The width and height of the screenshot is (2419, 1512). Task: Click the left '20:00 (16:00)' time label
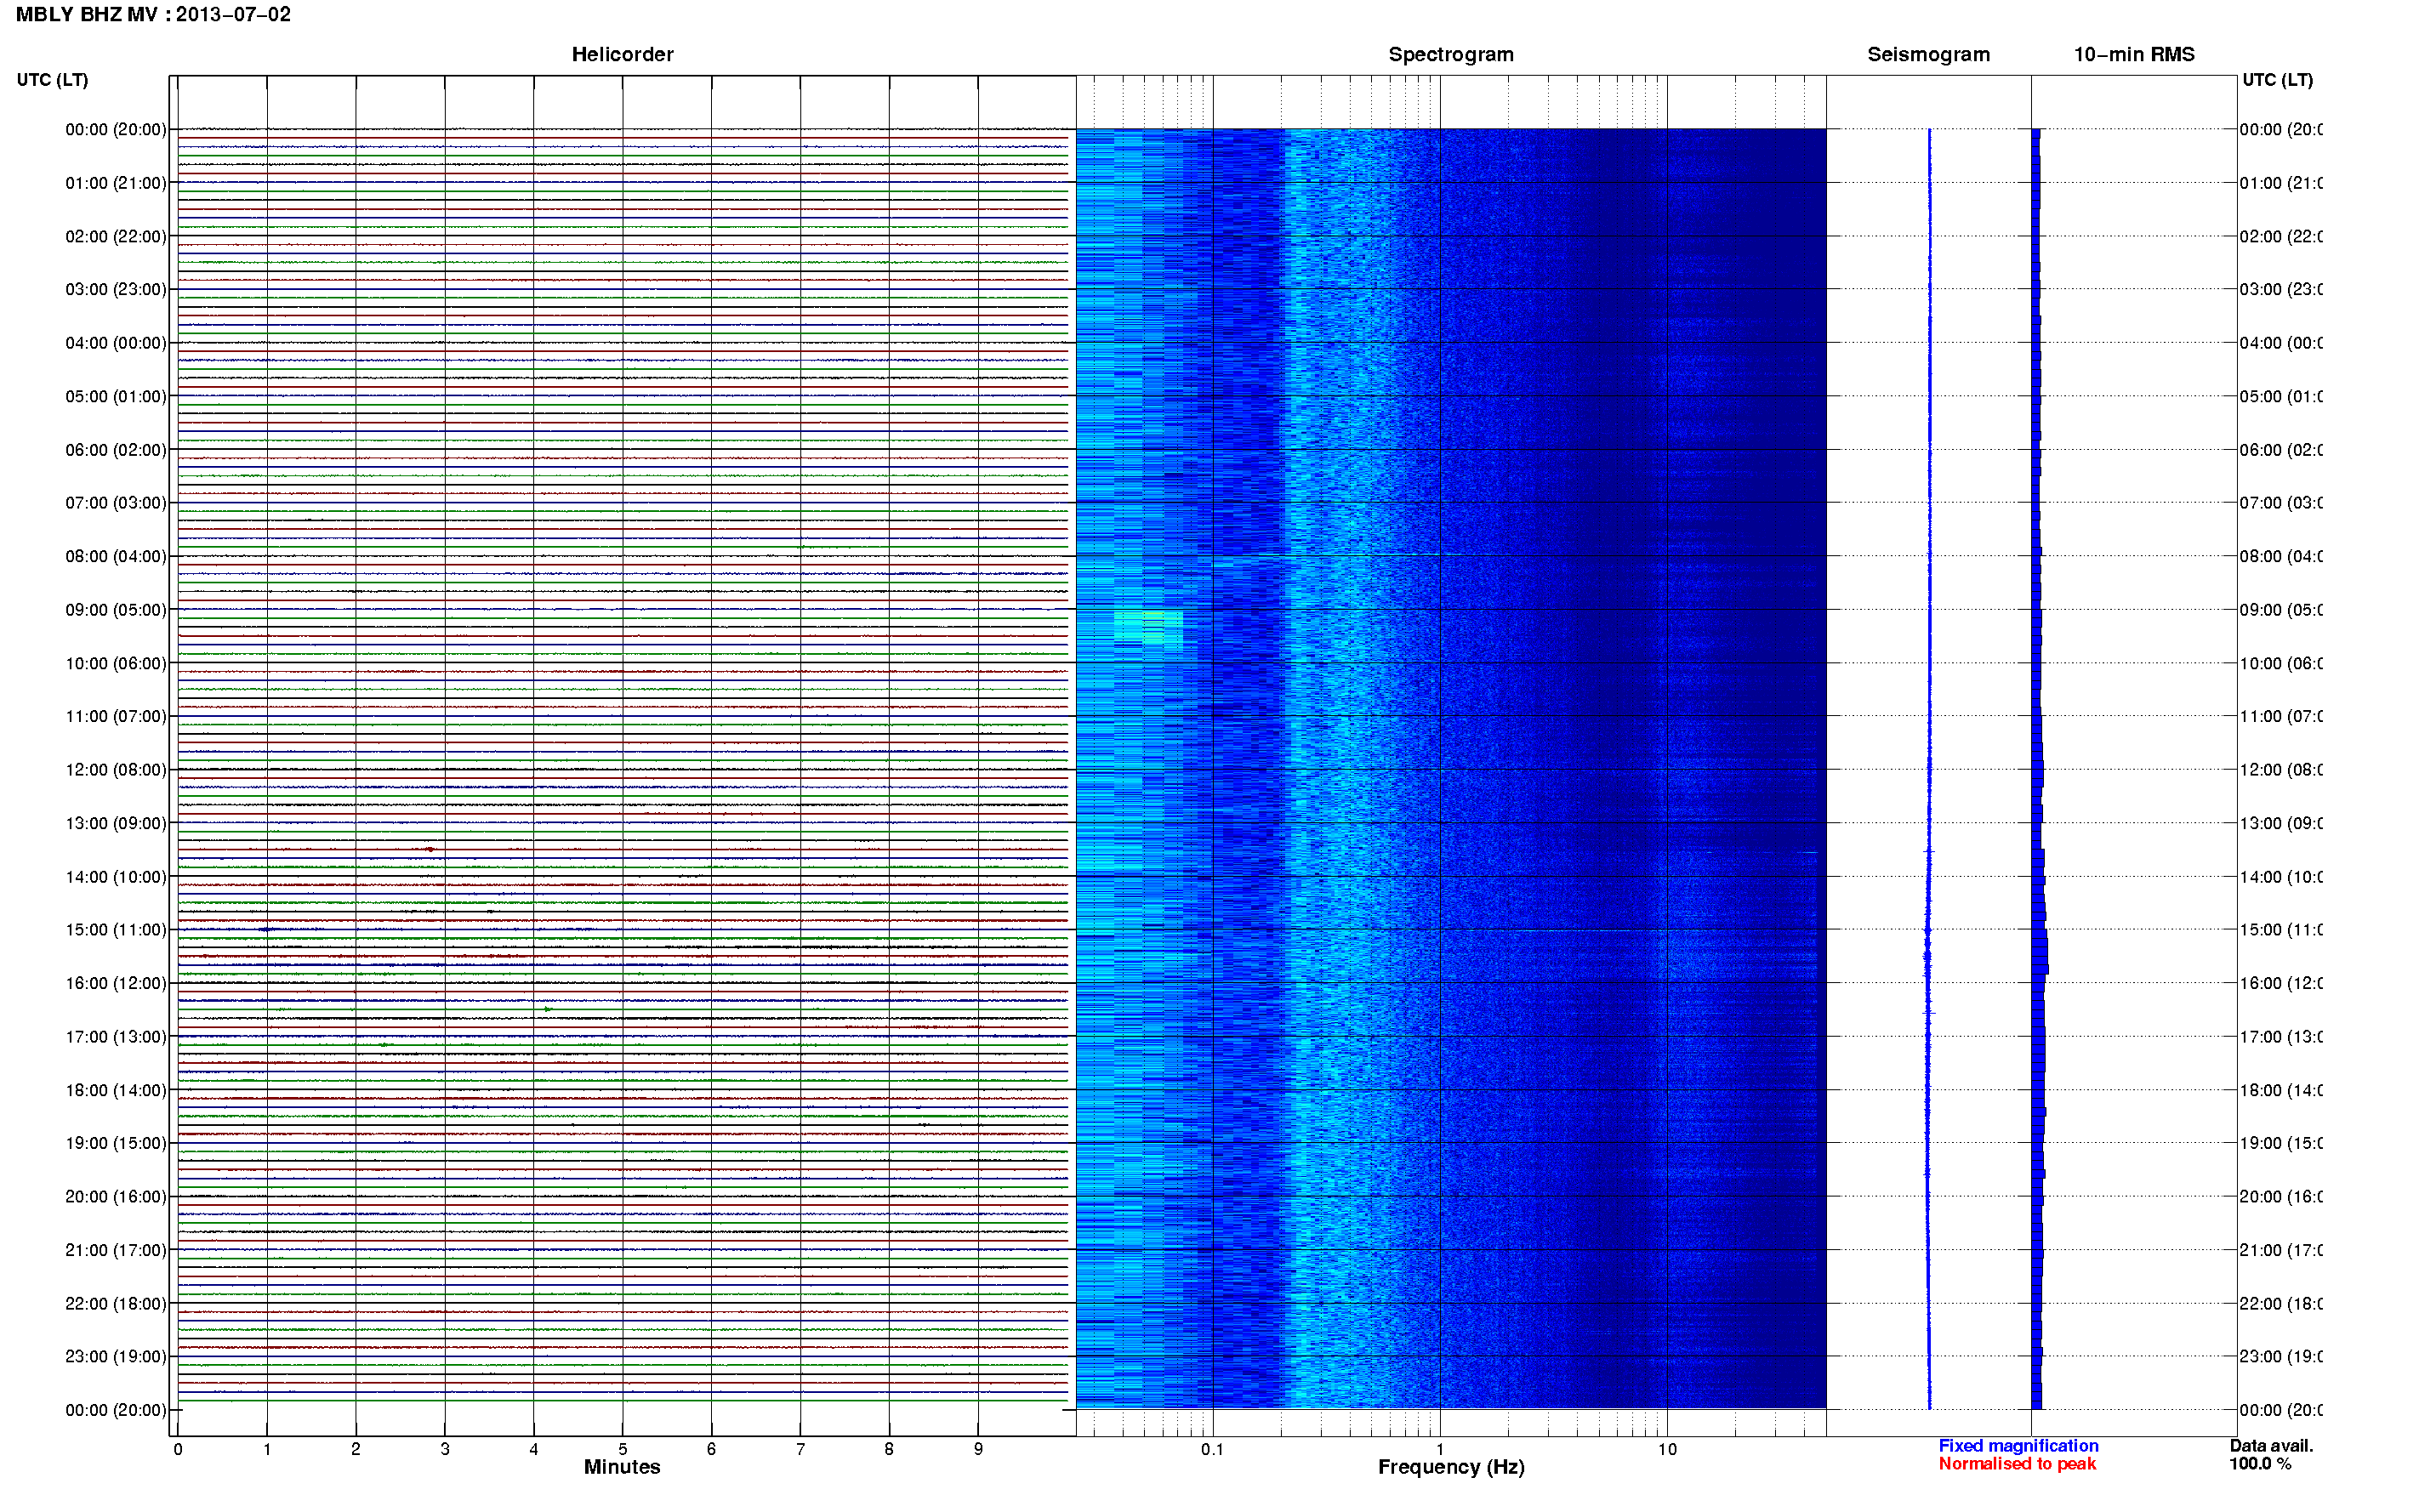pos(116,1196)
